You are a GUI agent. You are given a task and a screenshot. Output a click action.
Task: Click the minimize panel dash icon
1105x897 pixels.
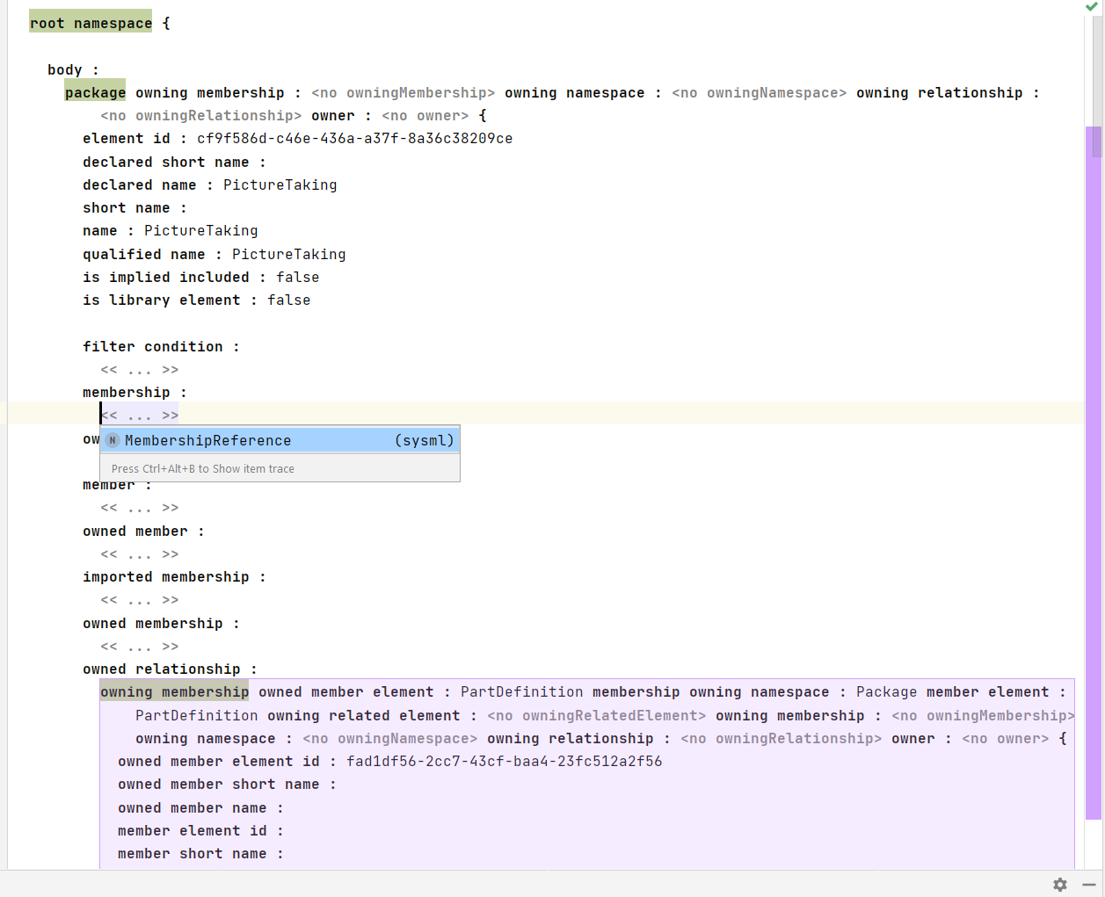(1089, 885)
